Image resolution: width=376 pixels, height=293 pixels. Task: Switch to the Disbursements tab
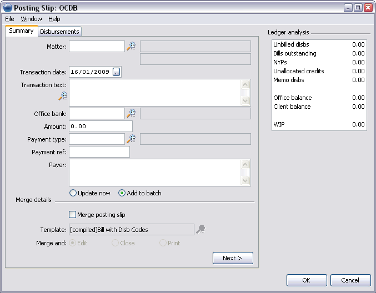pos(59,32)
